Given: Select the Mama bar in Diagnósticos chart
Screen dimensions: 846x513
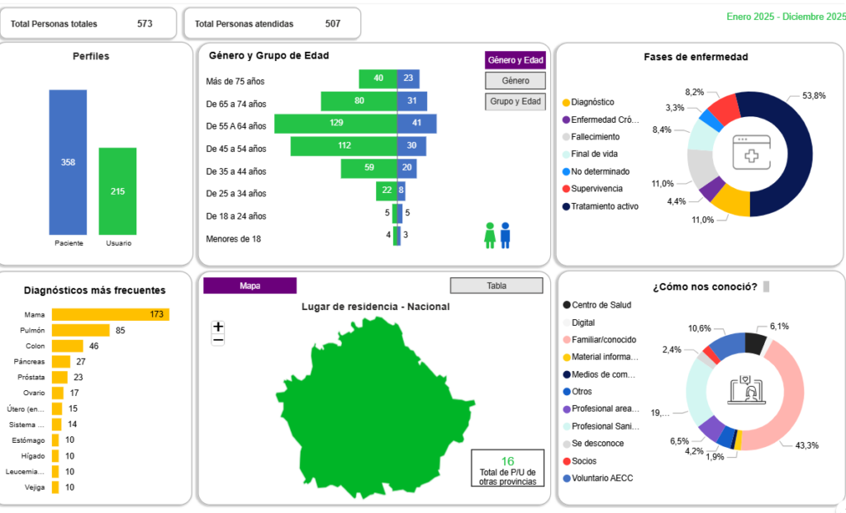Looking at the screenshot, I should tap(110, 314).
